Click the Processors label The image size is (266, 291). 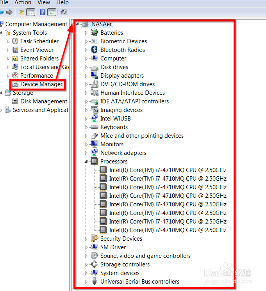[x=114, y=161]
